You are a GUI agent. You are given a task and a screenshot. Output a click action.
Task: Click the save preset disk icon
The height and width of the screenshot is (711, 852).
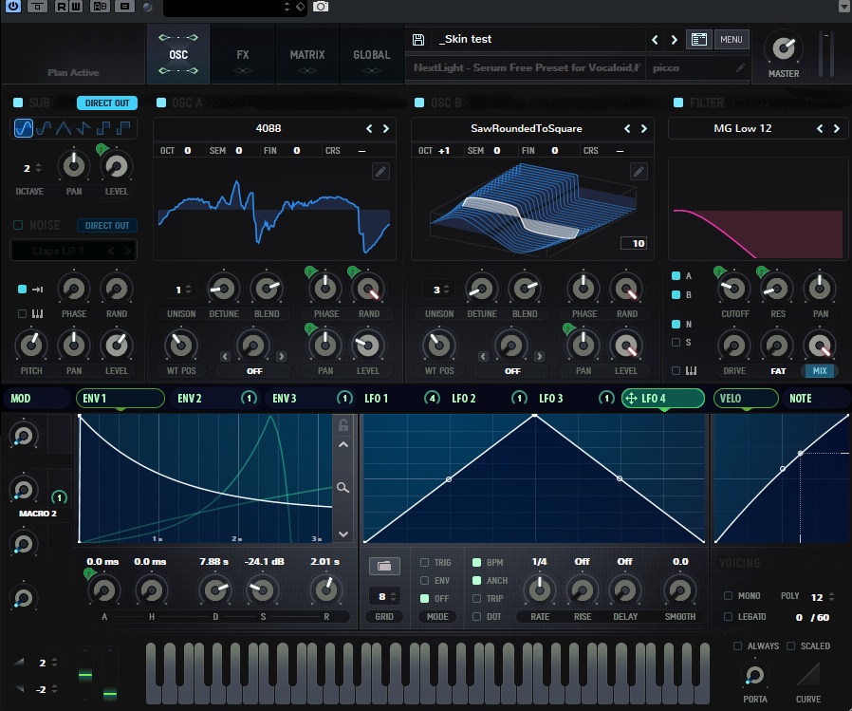click(x=417, y=39)
